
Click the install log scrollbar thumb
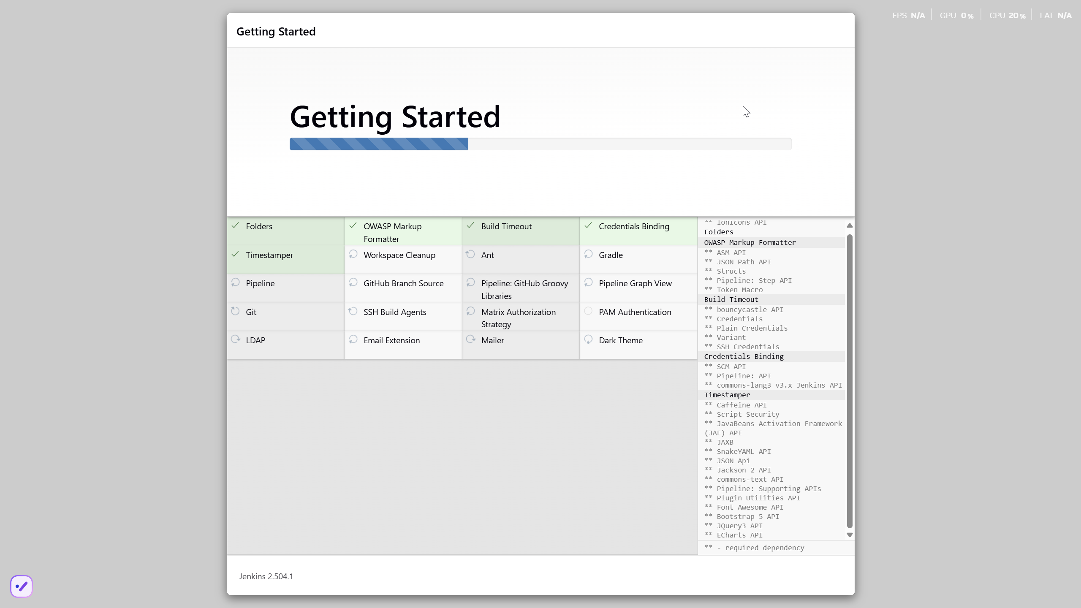850,380
